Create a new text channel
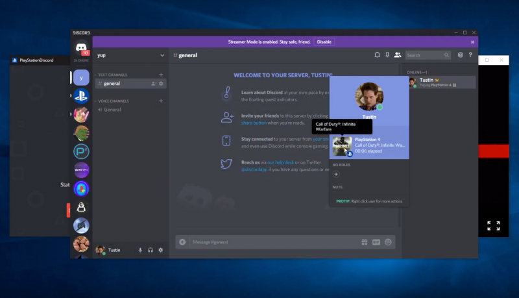The height and width of the screenshot is (298, 519). [x=161, y=75]
